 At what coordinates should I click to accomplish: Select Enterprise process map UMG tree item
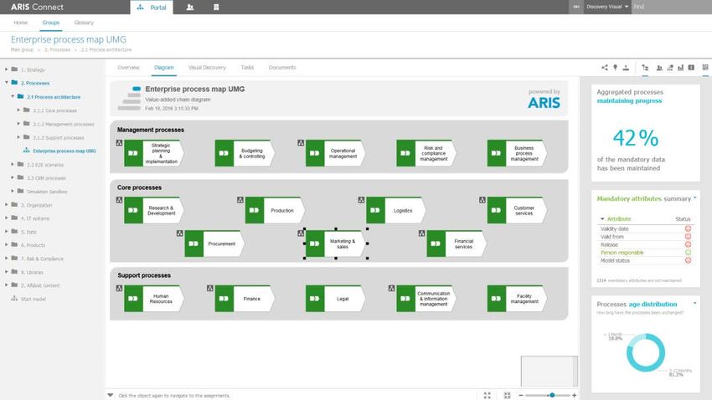point(59,151)
